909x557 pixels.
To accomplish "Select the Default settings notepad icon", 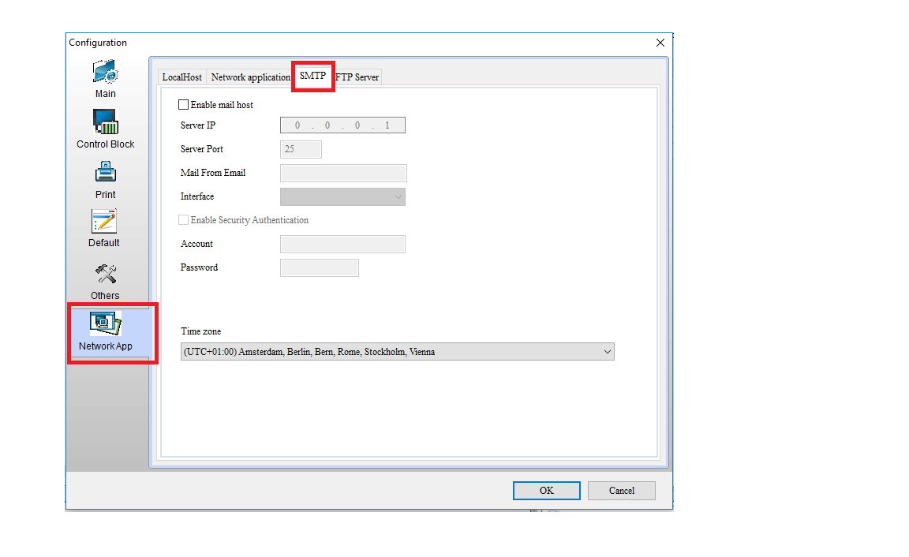I will pos(104,221).
